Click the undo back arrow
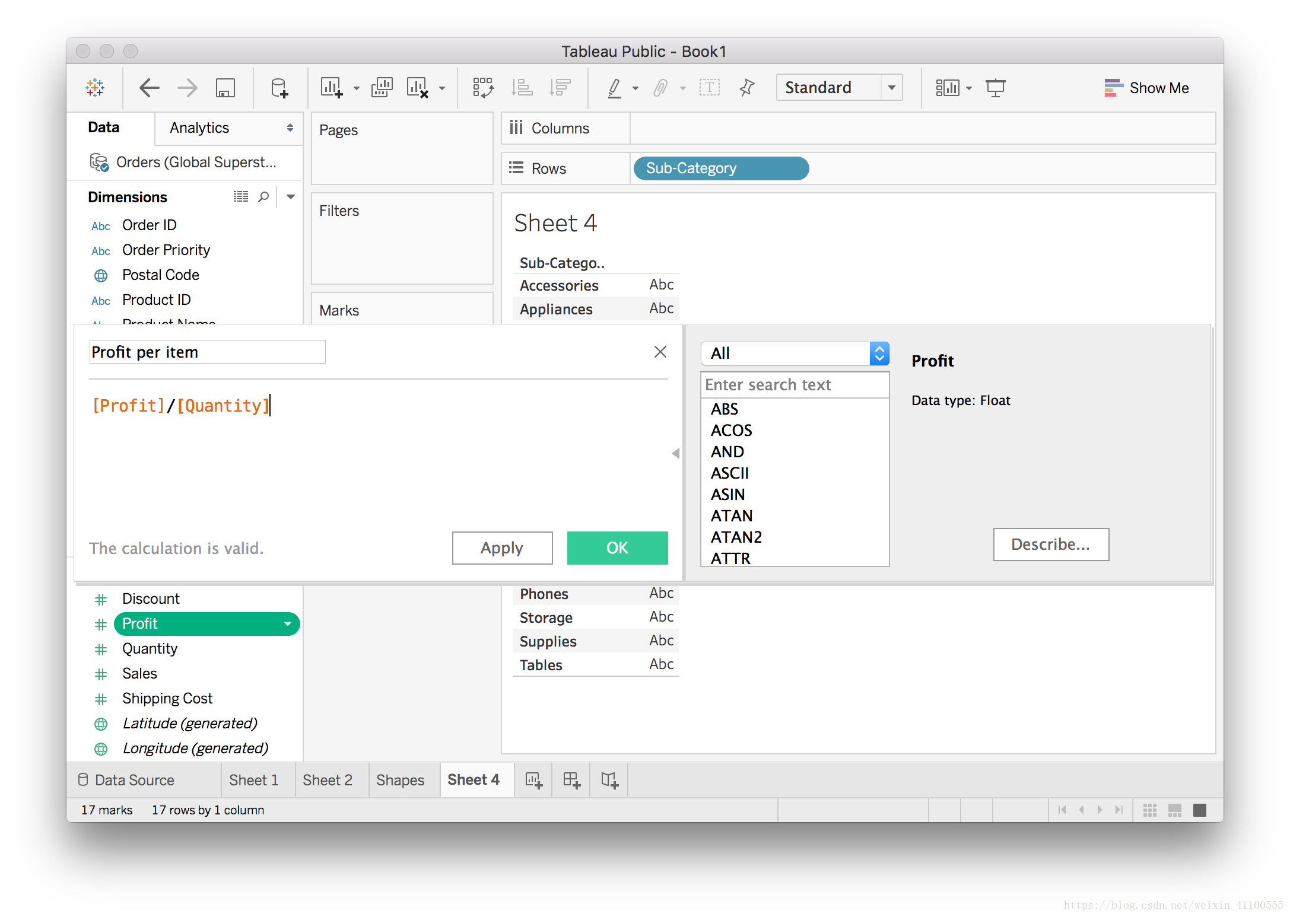 tap(150, 88)
